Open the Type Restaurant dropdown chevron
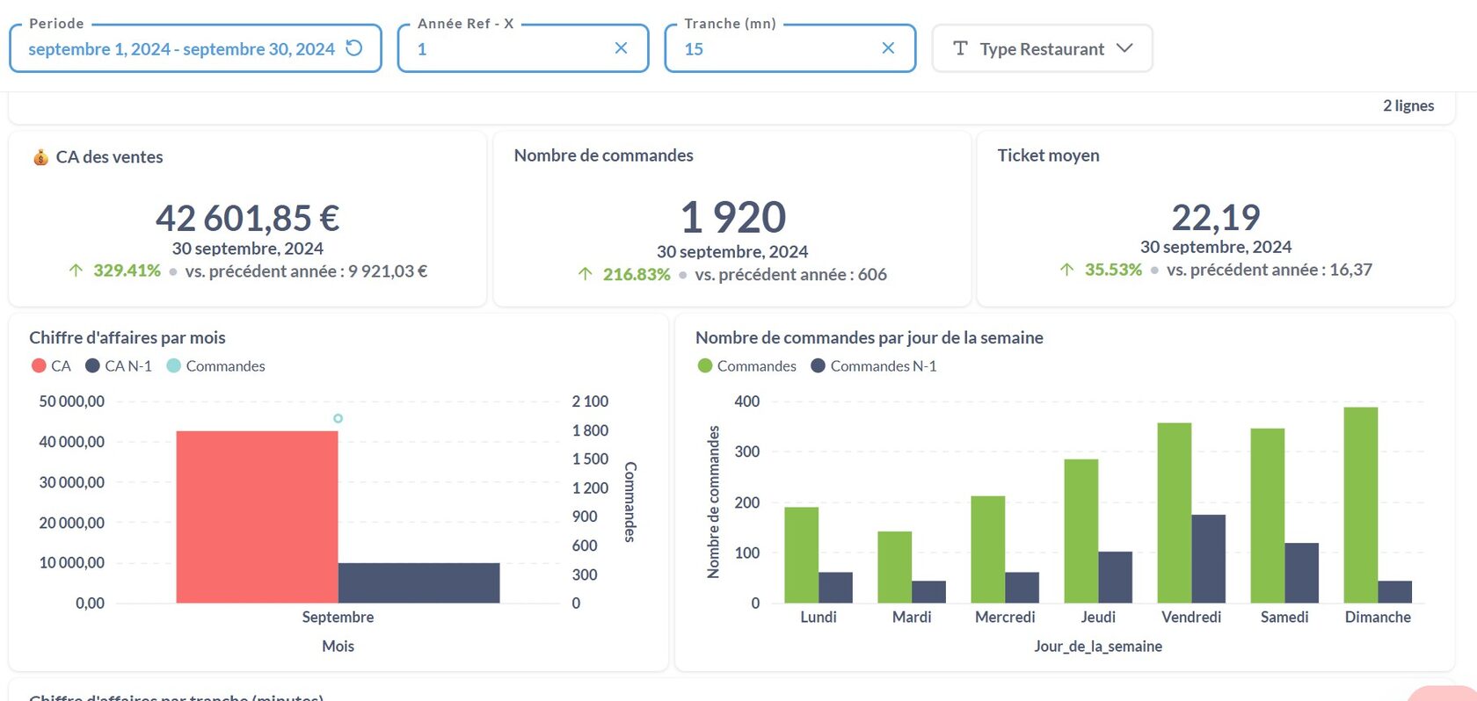 point(1124,48)
